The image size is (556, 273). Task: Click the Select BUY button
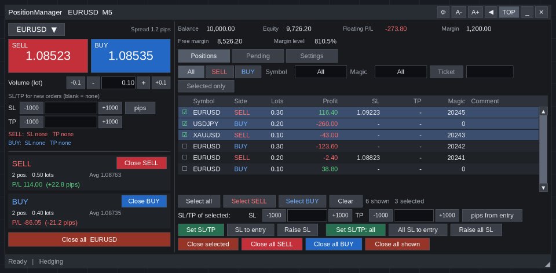click(x=302, y=201)
